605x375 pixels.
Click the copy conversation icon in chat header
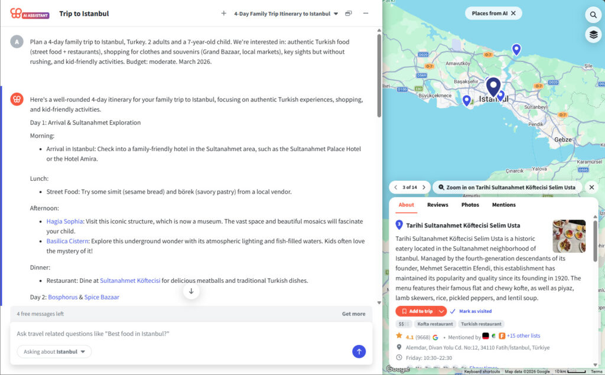(348, 13)
